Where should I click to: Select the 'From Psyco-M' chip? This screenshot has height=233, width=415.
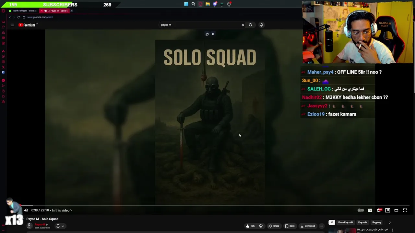[x=346, y=222]
